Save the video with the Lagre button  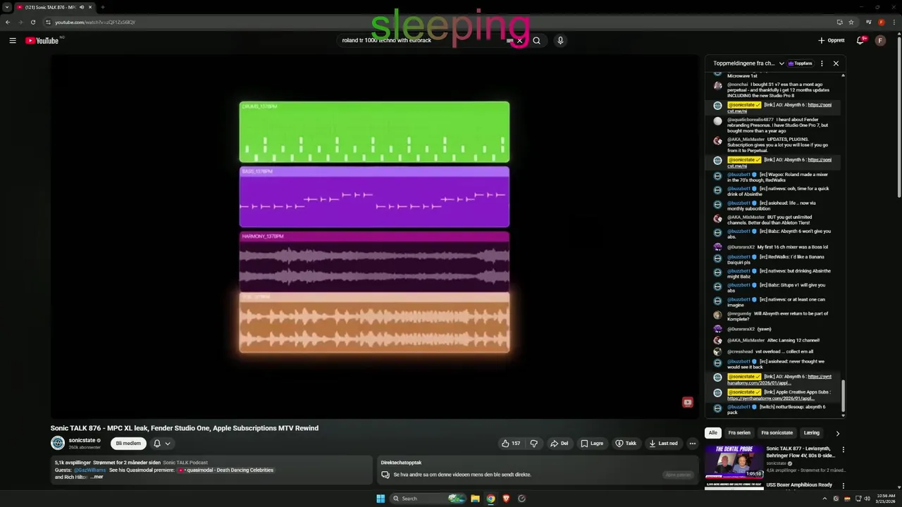tap(592, 443)
